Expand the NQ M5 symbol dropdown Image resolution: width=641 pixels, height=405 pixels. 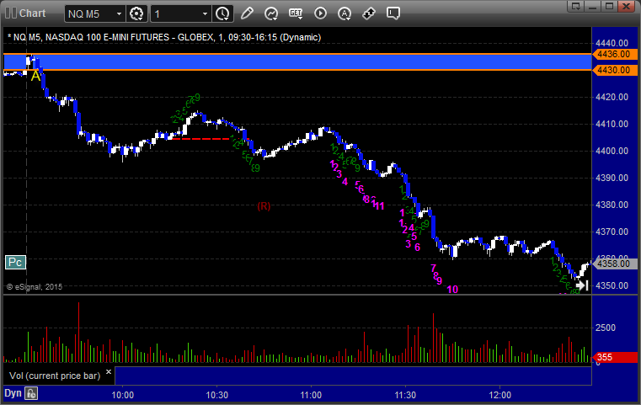(x=119, y=14)
